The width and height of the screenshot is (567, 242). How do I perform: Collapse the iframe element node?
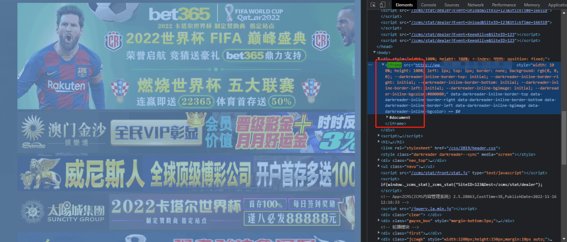(383, 65)
